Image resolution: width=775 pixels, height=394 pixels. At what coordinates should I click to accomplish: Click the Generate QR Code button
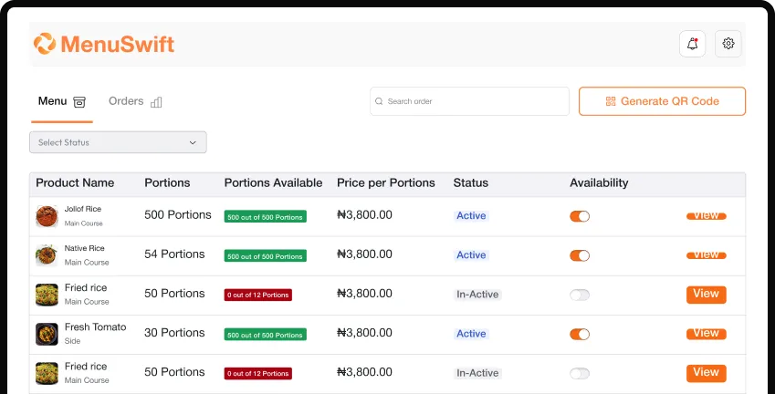(x=663, y=101)
